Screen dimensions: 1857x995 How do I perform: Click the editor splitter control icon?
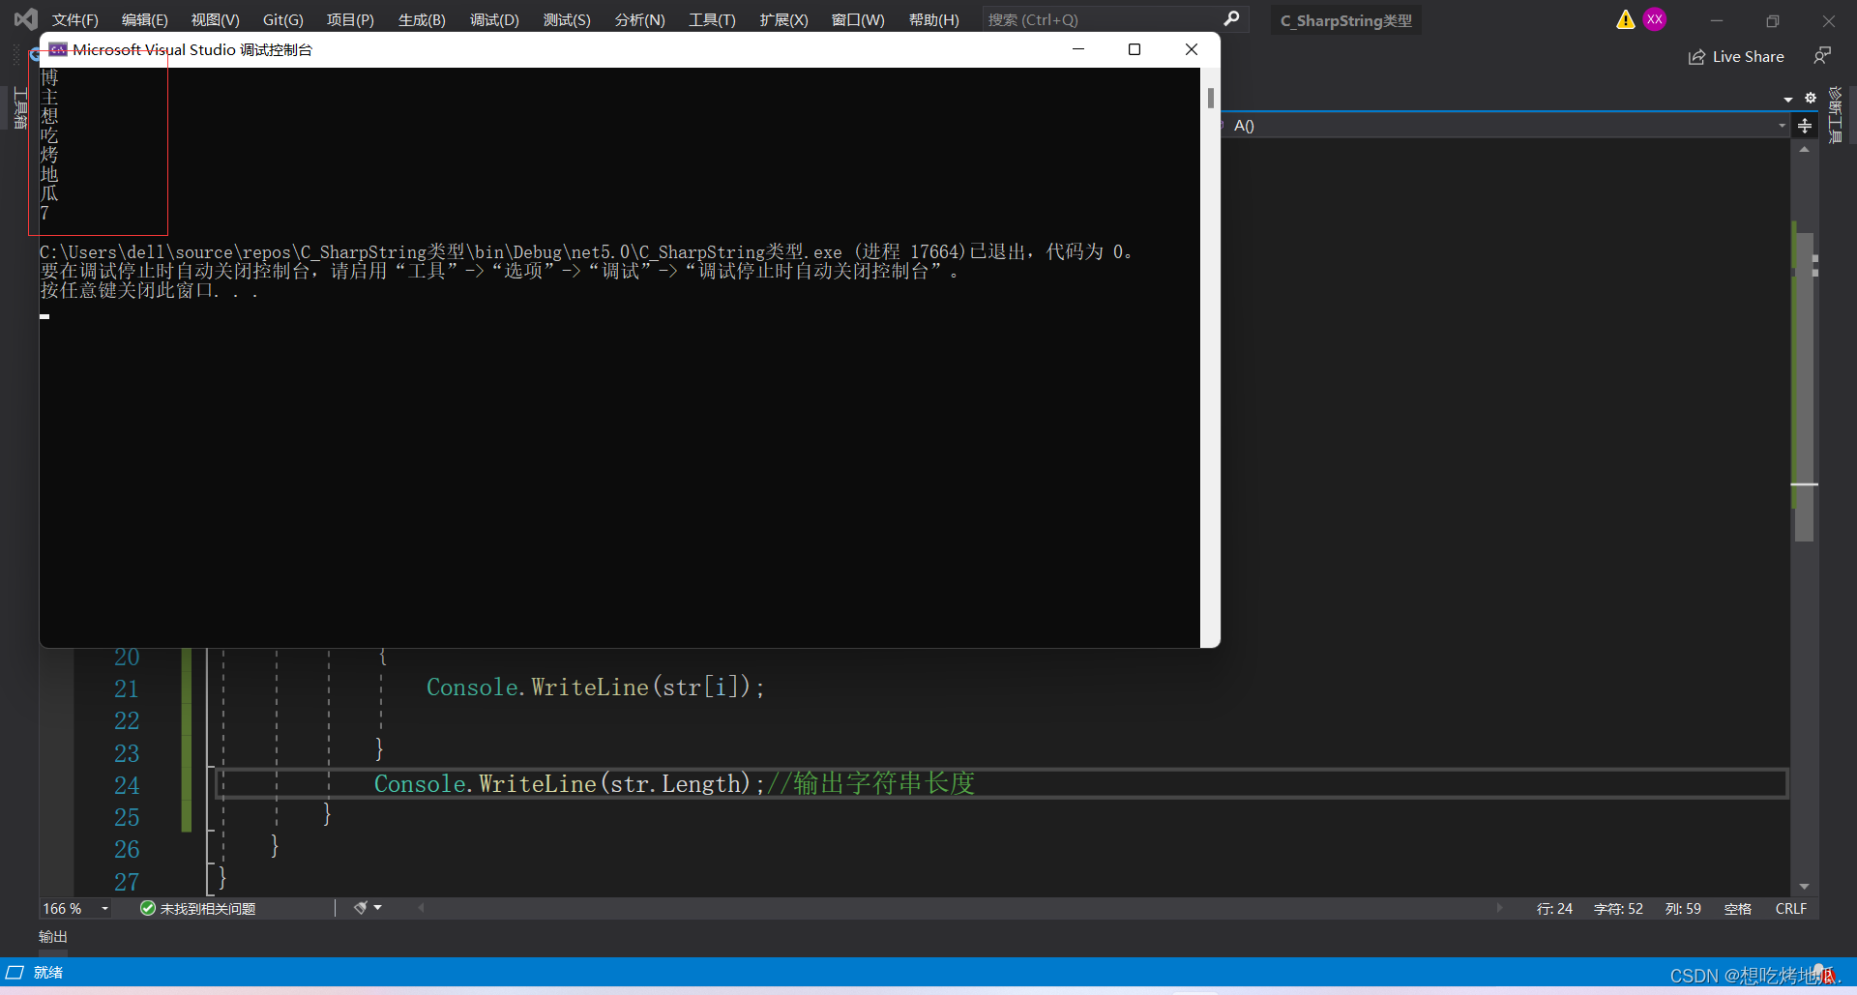[x=1806, y=126]
